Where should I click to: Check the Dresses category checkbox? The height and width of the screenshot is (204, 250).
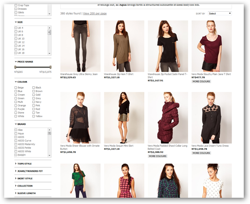[16, 9]
